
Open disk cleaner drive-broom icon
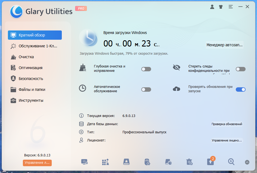click(126, 162)
